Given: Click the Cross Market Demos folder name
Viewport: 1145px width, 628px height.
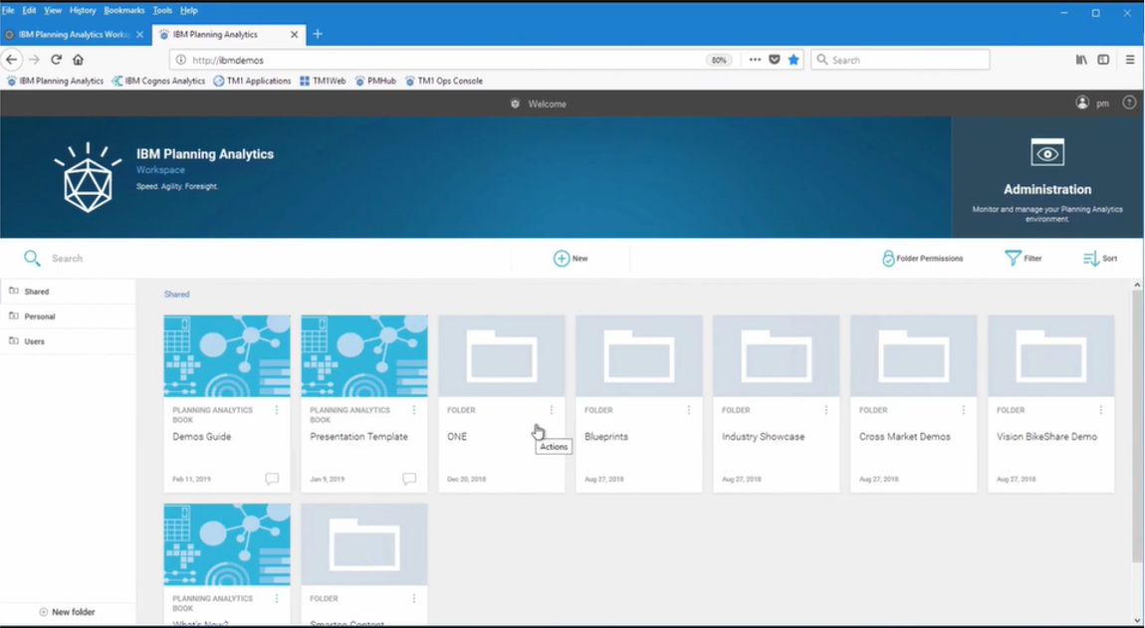Looking at the screenshot, I should [x=905, y=437].
